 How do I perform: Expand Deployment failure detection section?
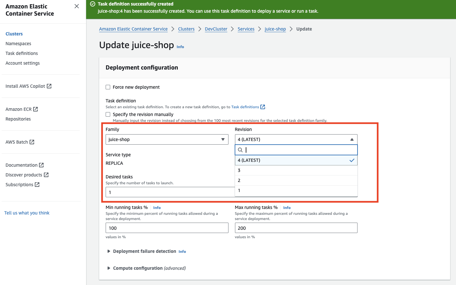(109, 252)
